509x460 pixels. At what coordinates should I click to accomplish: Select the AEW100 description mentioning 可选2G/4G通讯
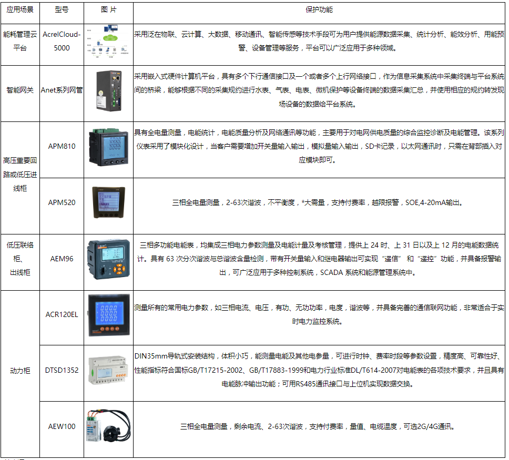coord(318,426)
